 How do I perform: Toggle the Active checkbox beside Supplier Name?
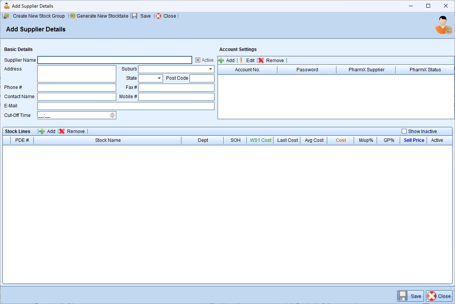(197, 60)
